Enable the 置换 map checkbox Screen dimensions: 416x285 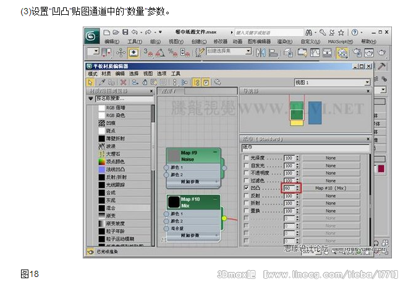point(246,211)
